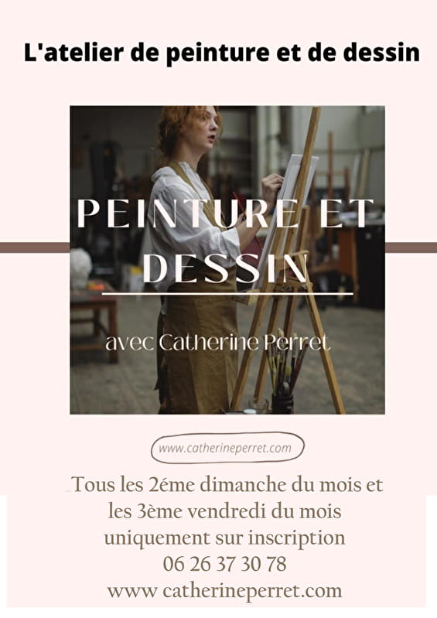Click the white underline below DESSIN
The image size is (437, 618).
227,294
